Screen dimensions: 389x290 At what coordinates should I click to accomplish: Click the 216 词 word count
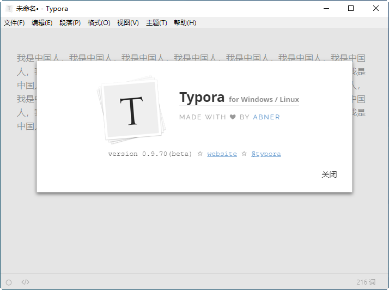pyautogui.click(x=366, y=282)
